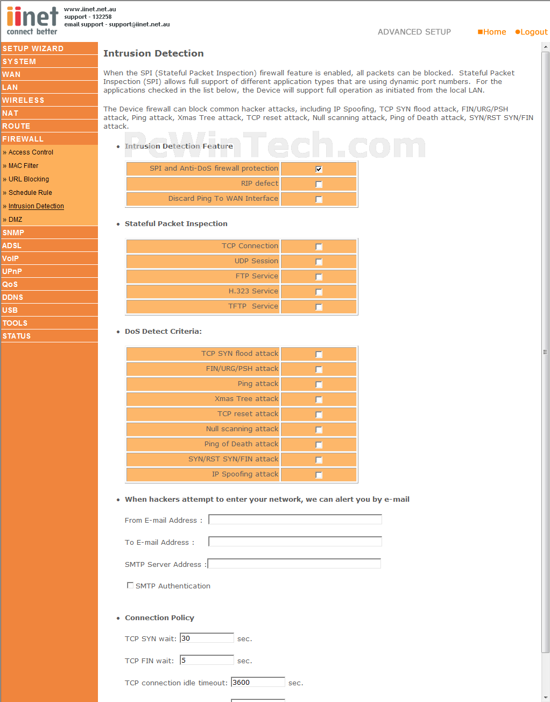Open Access Control submenu link

tap(31, 152)
